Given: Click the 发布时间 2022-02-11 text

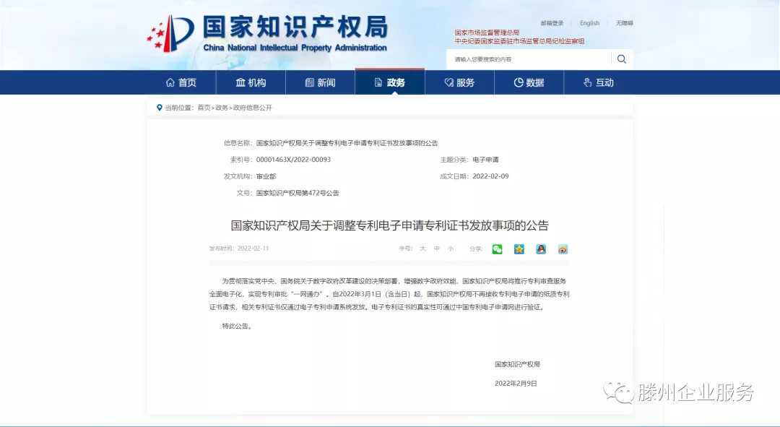Looking at the screenshot, I should click(x=239, y=249).
